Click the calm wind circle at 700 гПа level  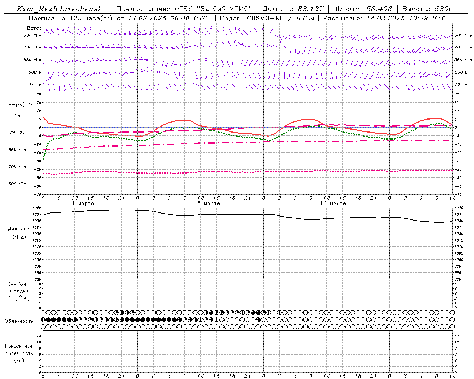[284, 47]
